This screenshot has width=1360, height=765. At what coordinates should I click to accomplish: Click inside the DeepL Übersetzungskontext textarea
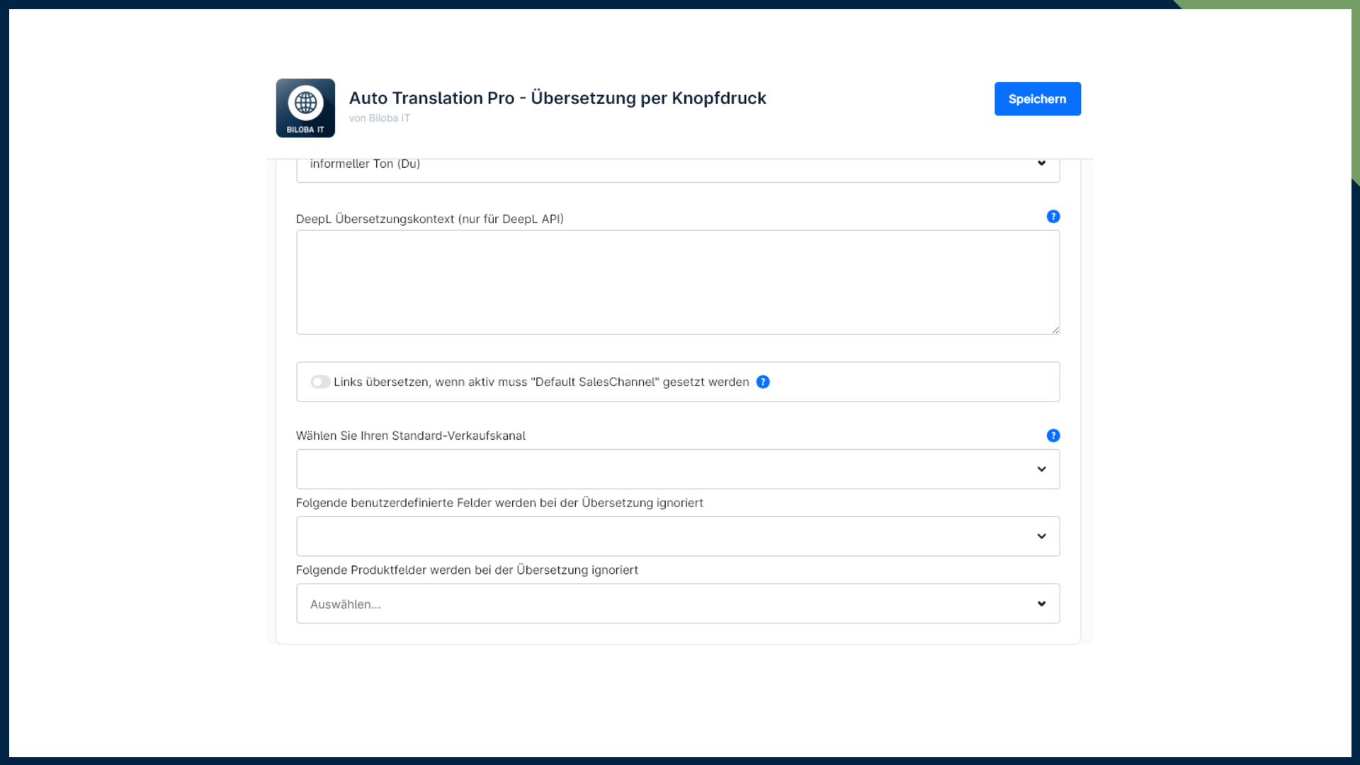(x=677, y=282)
